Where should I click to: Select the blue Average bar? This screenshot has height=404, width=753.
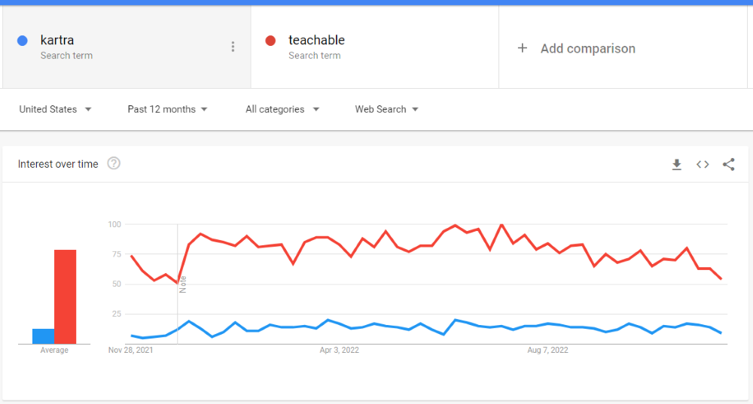click(x=43, y=336)
